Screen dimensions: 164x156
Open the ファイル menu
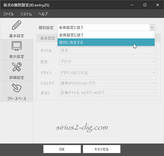(8, 14)
